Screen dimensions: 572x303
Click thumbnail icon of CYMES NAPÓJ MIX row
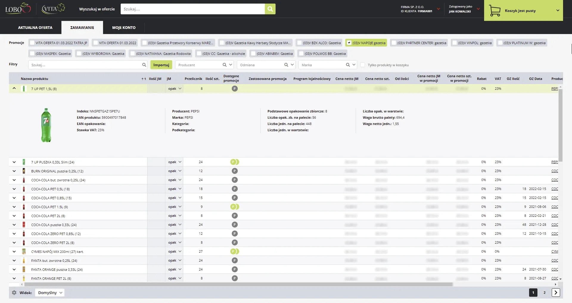coord(24,251)
